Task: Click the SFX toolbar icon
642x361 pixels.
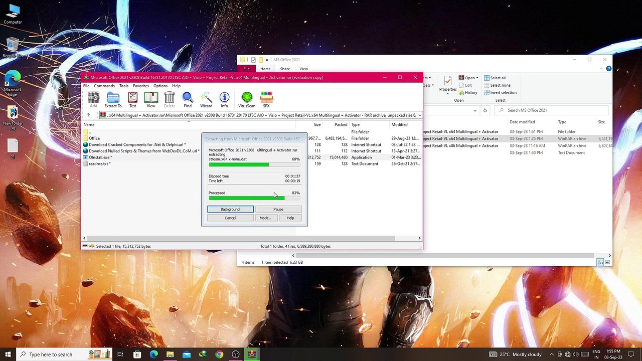Action: coord(266,100)
